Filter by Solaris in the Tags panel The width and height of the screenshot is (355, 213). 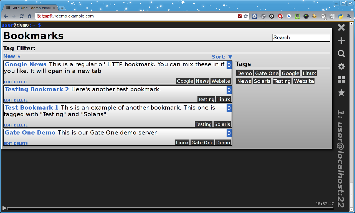click(x=262, y=81)
